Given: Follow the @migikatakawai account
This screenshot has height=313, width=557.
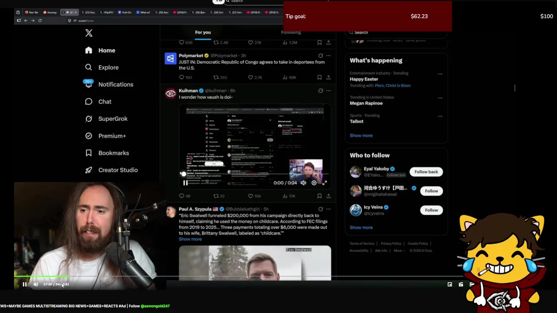Looking at the screenshot, I should pyautogui.click(x=431, y=191).
